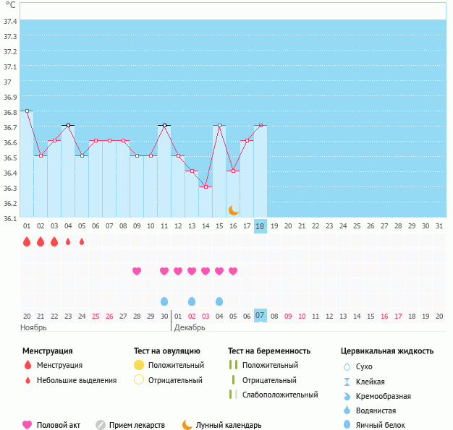This screenshot has width=453, height=430.
Task: Click the heart icon beside 'Половой акт'
Action: point(28,425)
